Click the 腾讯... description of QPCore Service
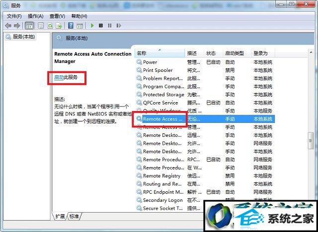 point(194,103)
